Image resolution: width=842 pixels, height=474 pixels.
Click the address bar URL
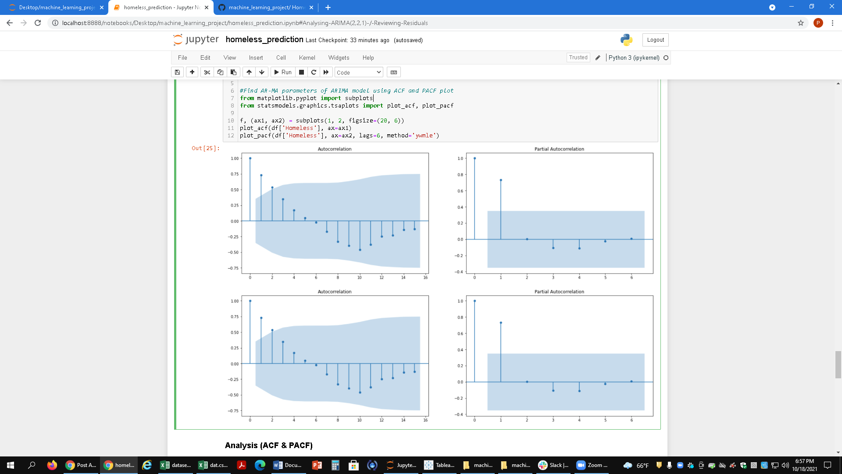(x=245, y=23)
